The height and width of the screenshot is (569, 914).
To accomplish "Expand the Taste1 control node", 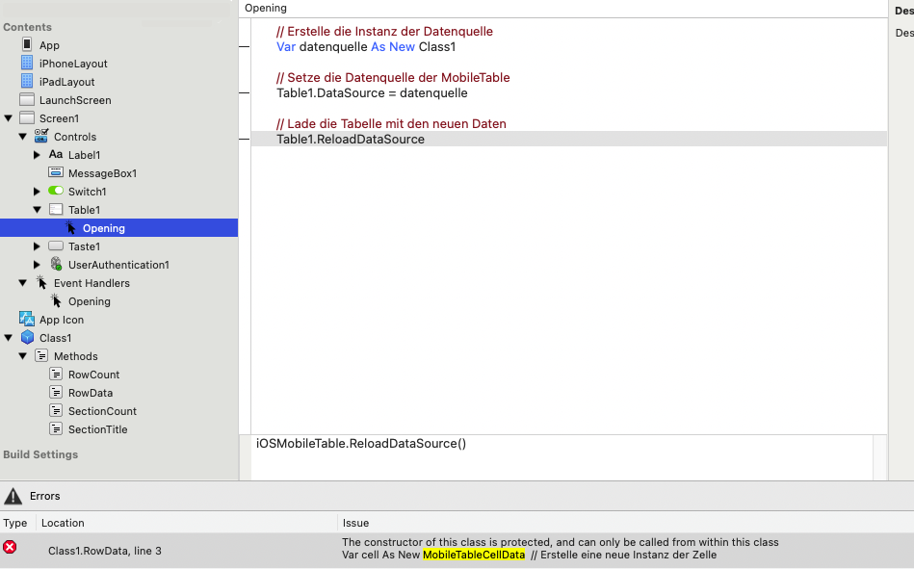I will [37, 246].
